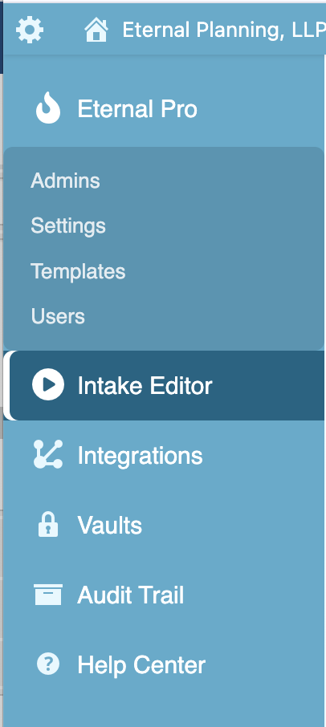Open the Help Center label
This screenshot has height=727, width=326.
[x=141, y=665]
